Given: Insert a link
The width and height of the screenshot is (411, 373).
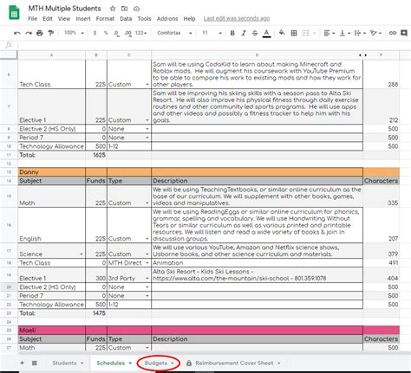Looking at the screenshot, I should pyautogui.click(x=393, y=33).
